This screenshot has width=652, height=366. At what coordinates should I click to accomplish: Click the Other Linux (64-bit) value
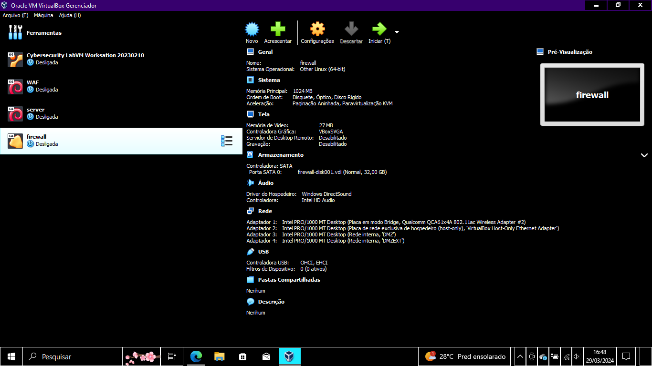point(323,69)
